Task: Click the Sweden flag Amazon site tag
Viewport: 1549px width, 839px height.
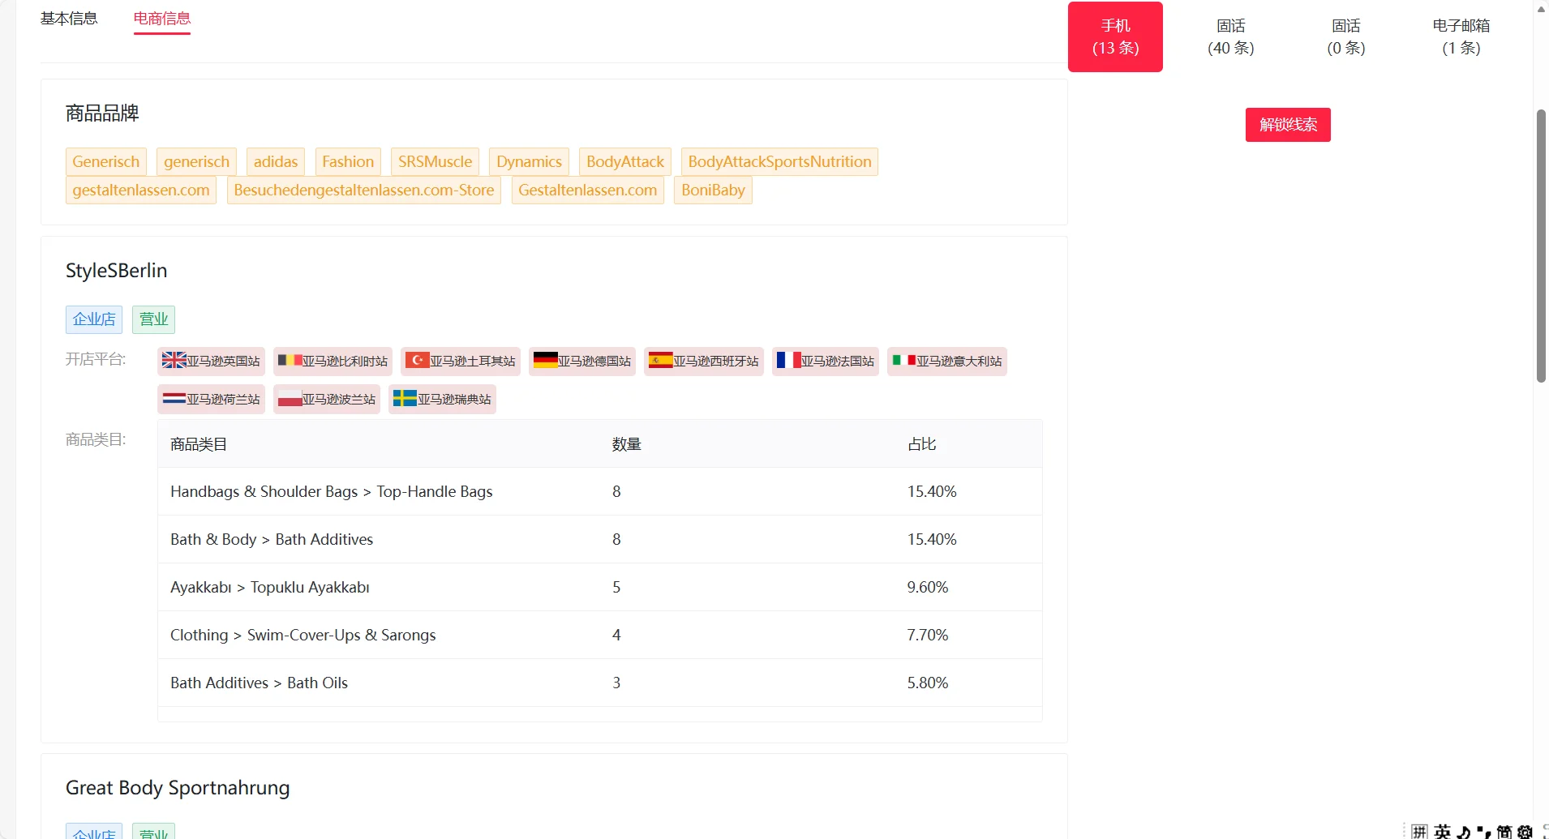Action: tap(442, 399)
